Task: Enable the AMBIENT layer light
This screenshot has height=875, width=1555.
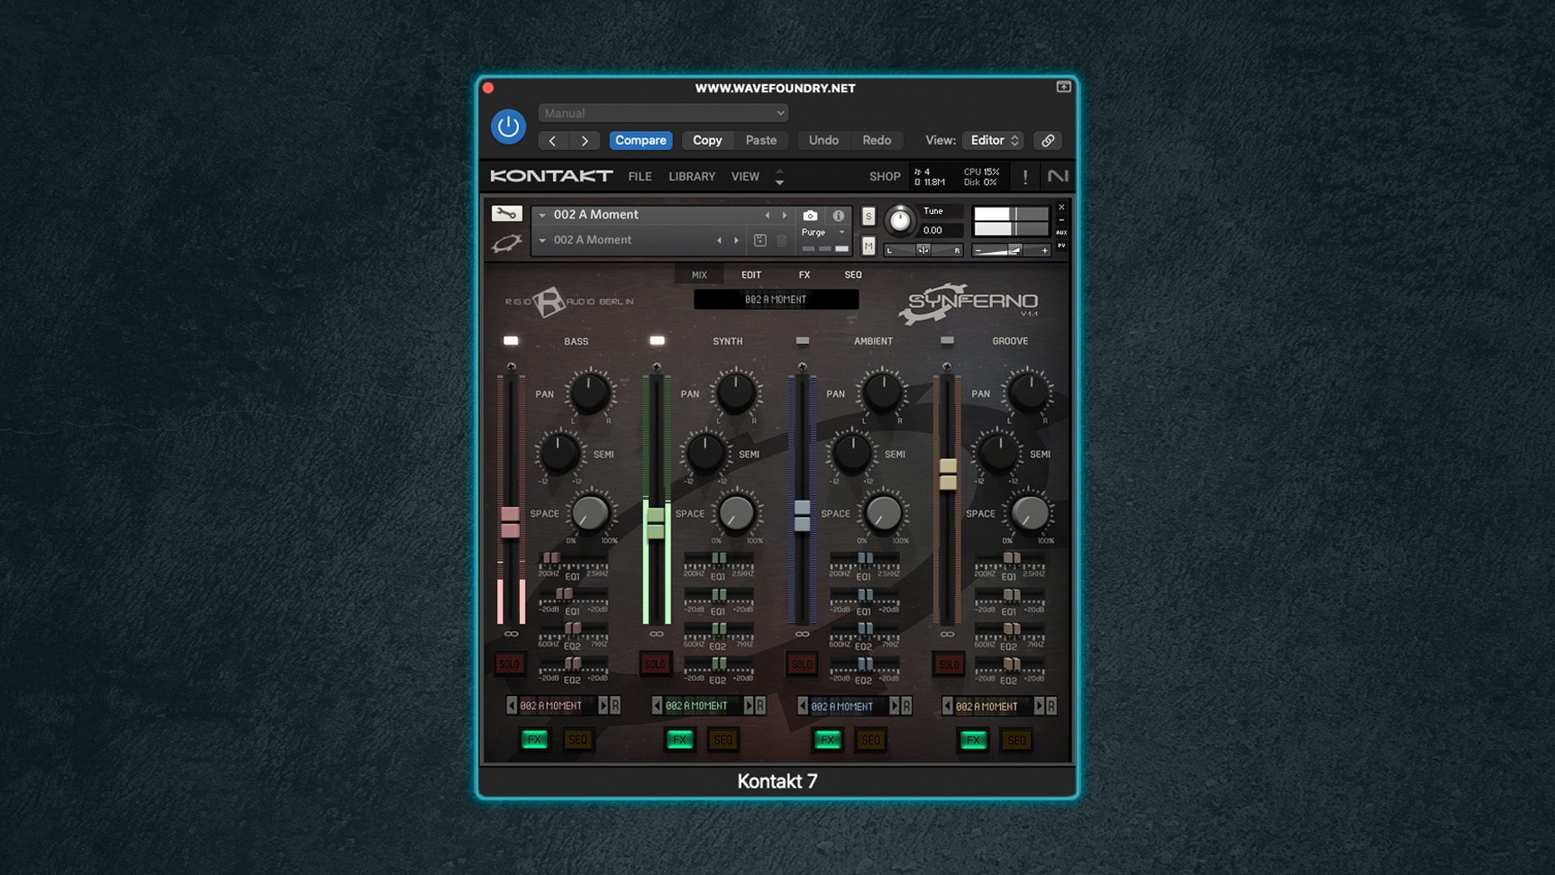Action: pyautogui.click(x=803, y=341)
